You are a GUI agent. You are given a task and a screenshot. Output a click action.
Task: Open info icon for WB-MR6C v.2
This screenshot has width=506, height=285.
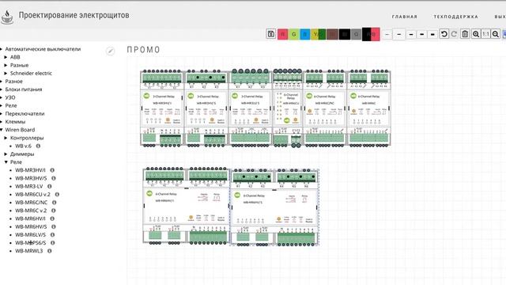54,211
